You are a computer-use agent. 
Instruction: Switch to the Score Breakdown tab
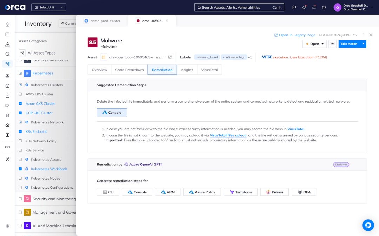coord(129,70)
